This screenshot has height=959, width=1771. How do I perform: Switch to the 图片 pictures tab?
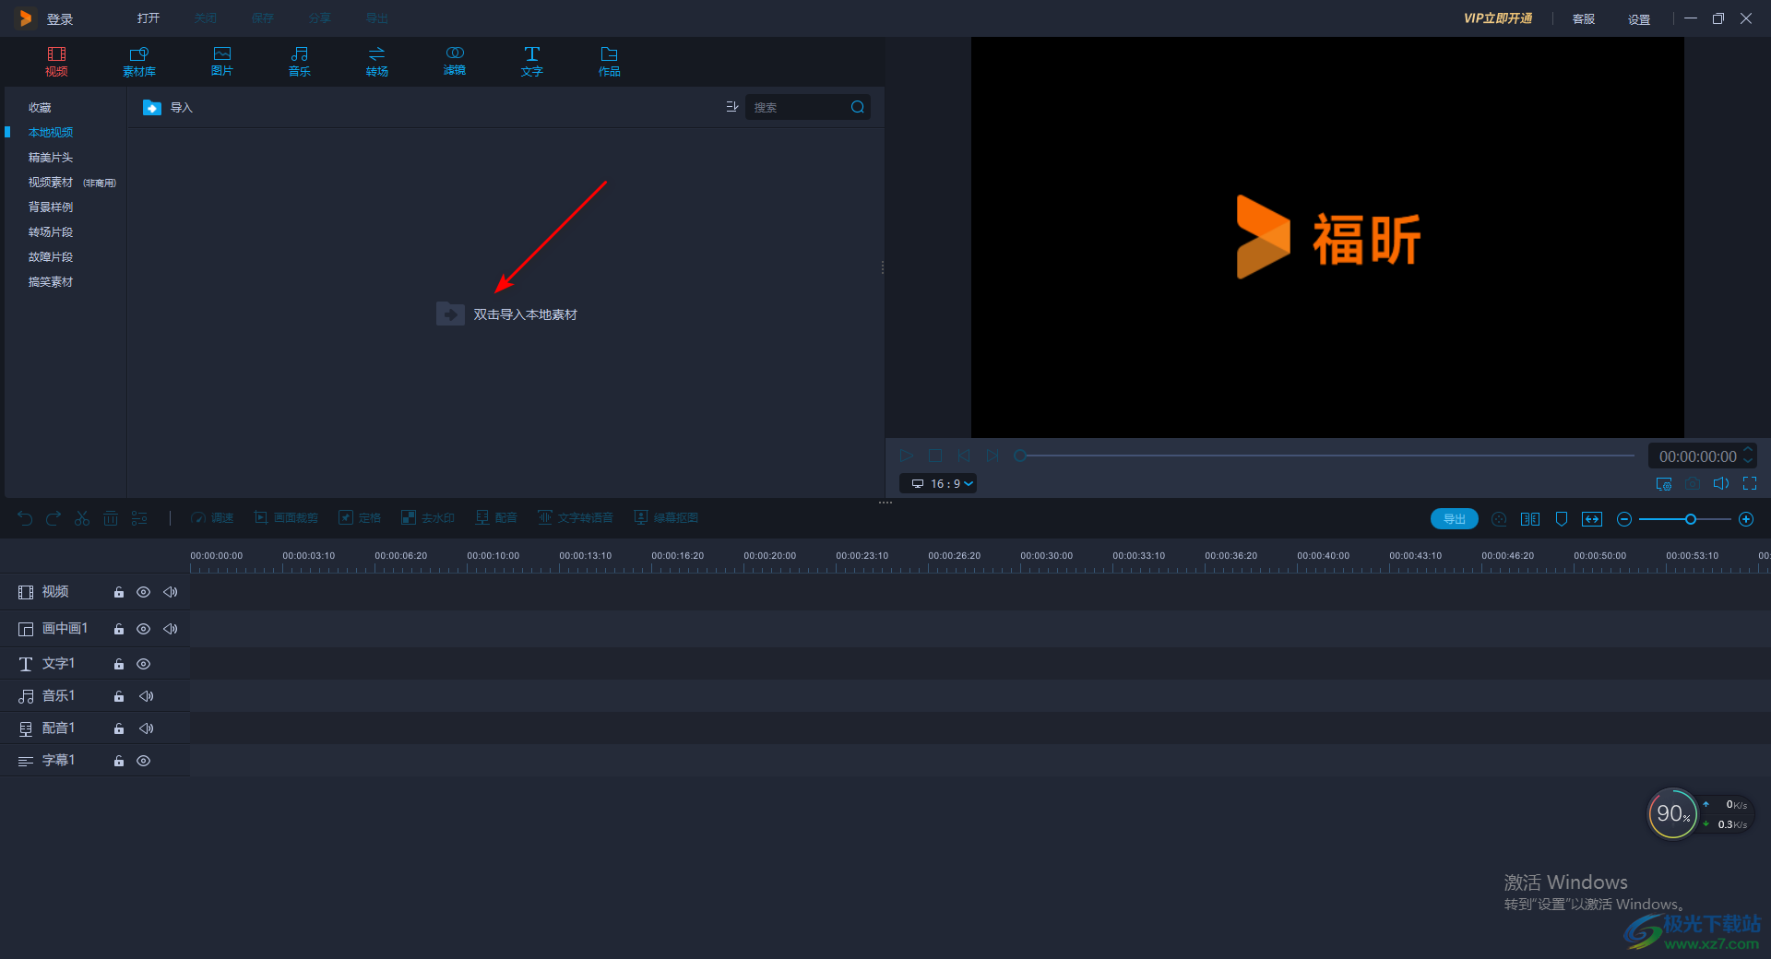coord(222,62)
